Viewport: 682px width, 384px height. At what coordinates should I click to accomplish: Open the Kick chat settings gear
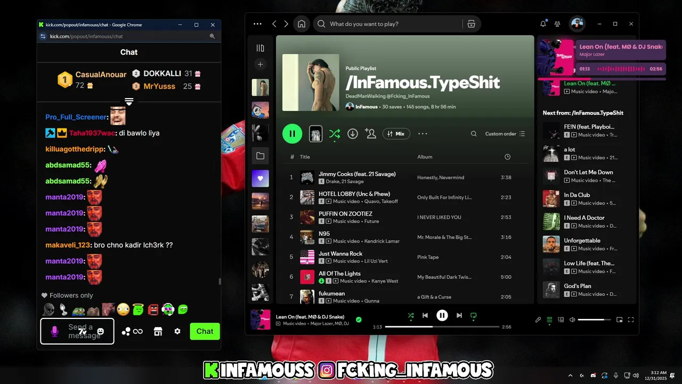coord(177,331)
